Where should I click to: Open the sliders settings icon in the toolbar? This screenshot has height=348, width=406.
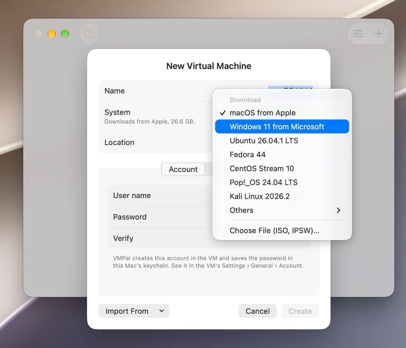pyautogui.click(x=358, y=34)
